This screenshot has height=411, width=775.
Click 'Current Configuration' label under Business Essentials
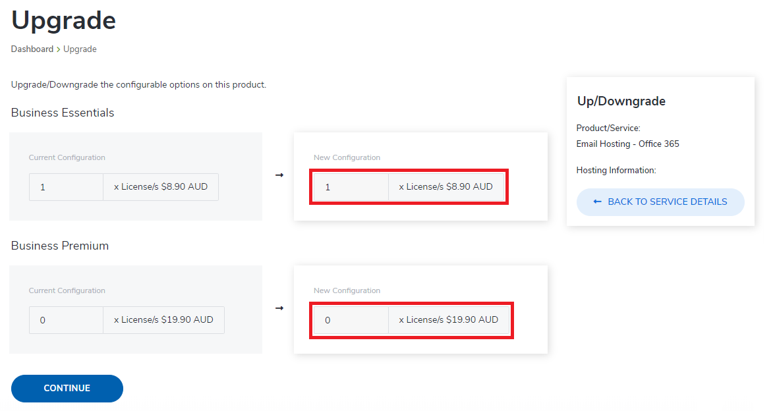67,157
